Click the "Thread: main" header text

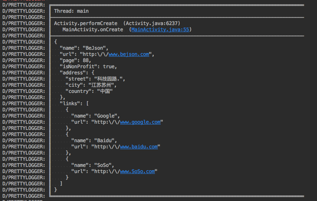(71, 11)
